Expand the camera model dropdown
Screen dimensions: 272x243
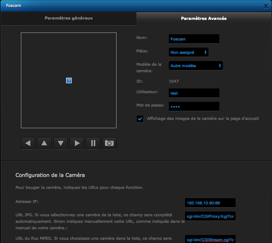click(196, 66)
